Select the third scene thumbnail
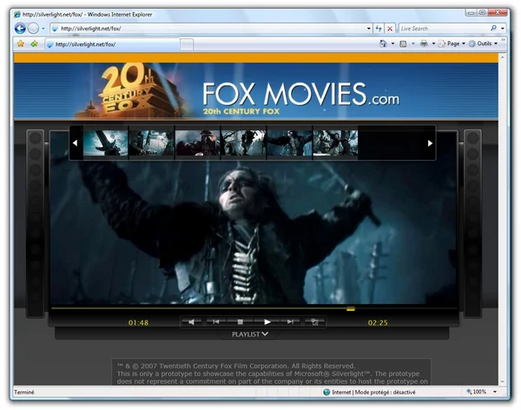Image resolution: width=521 pixels, height=410 pixels. (197, 143)
